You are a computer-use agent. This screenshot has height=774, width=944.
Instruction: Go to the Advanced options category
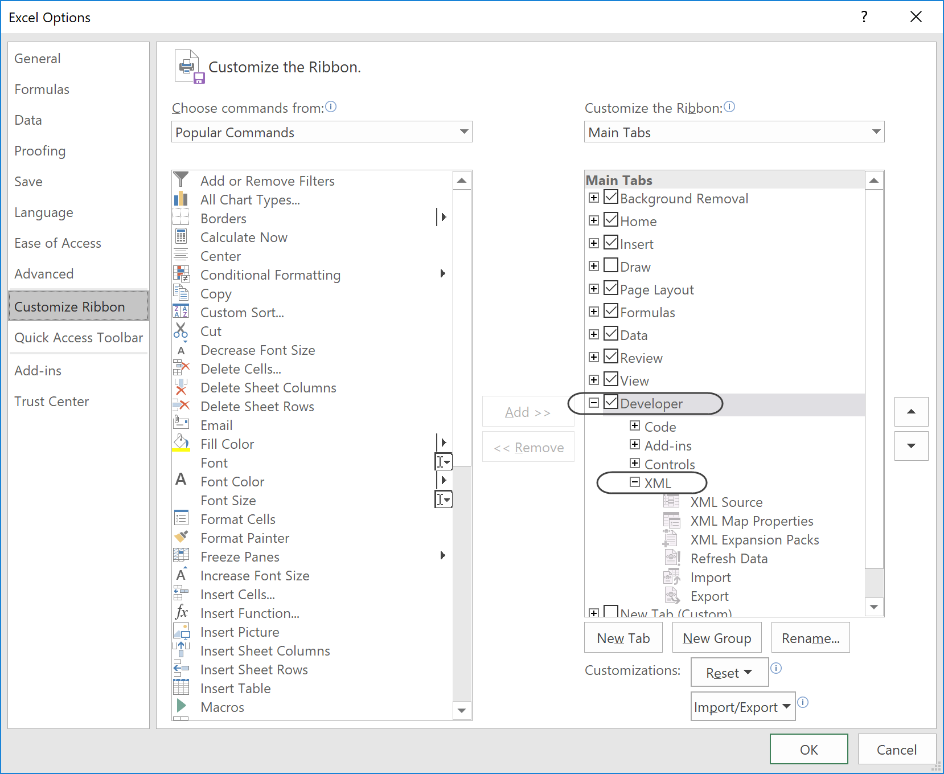pyautogui.click(x=79, y=274)
